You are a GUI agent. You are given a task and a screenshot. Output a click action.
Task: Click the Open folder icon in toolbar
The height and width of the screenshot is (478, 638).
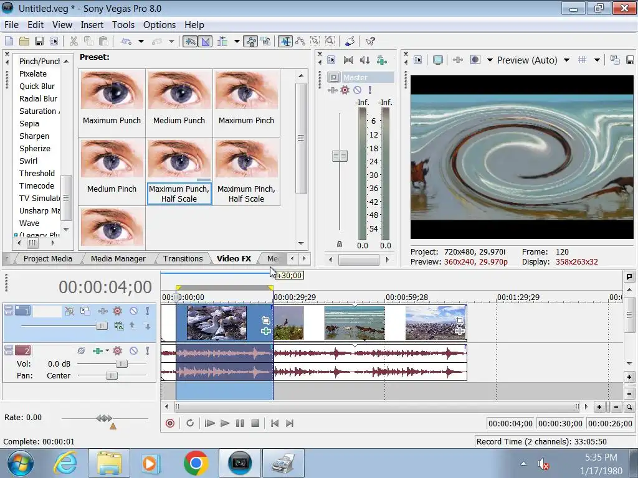coord(24,41)
